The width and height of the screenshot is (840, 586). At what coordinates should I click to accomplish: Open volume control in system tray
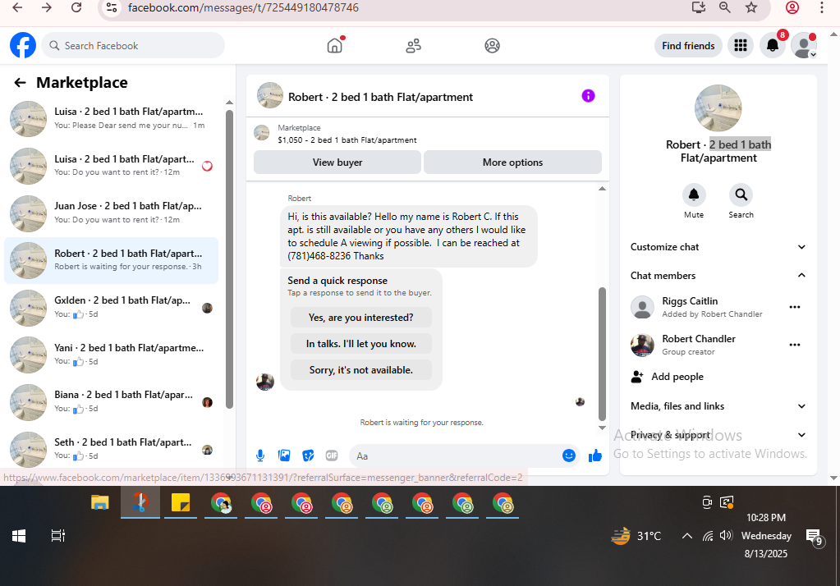tap(726, 536)
